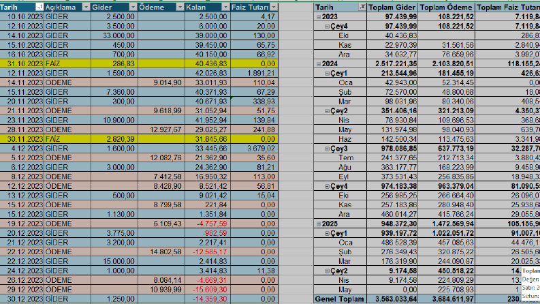The height and width of the screenshot is (304, 540).
Task: Open the pivot table Tarih filter button
Action: pyautogui.click(x=362, y=7)
